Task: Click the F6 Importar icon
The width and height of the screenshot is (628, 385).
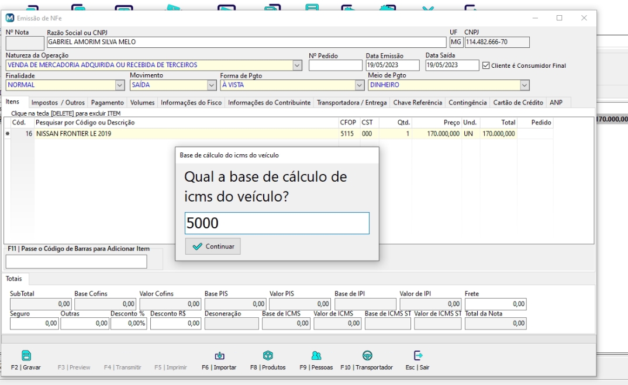Action: (x=219, y=356)
